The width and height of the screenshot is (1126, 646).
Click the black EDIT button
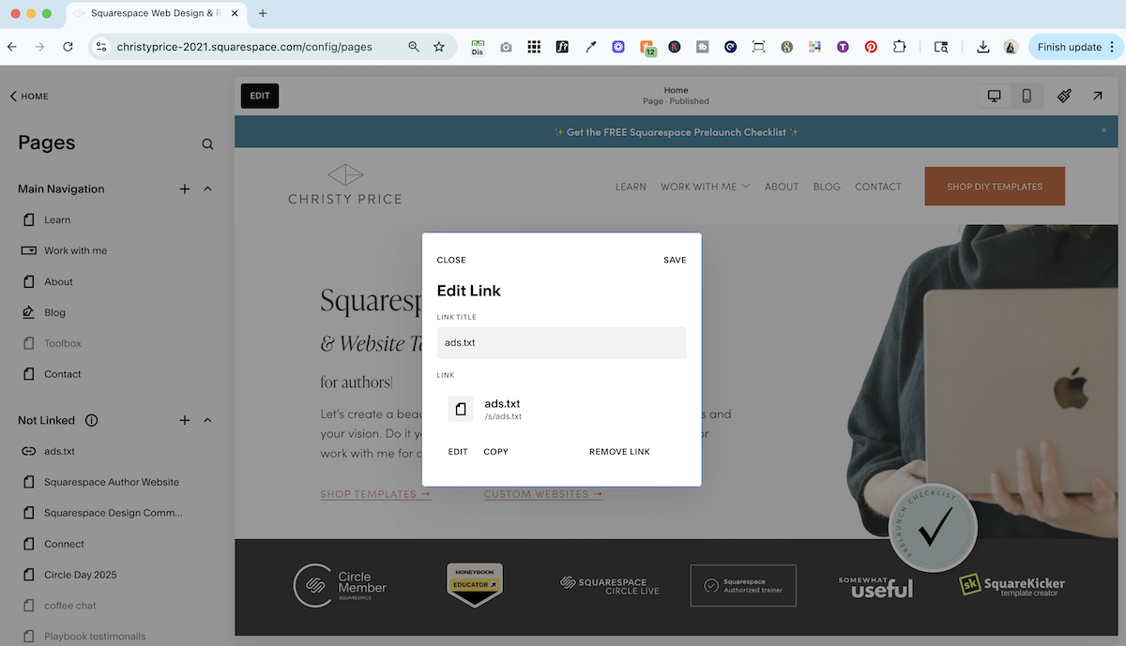(260, 96)
